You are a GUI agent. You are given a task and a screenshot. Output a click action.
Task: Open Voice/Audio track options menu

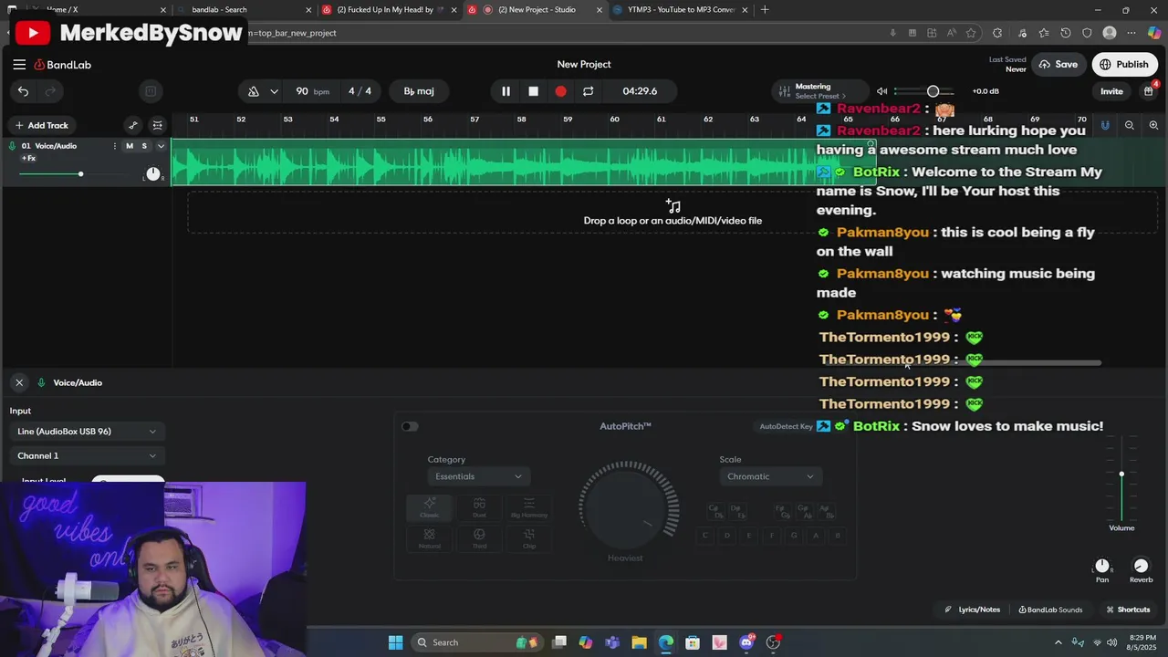pos(115,146)
